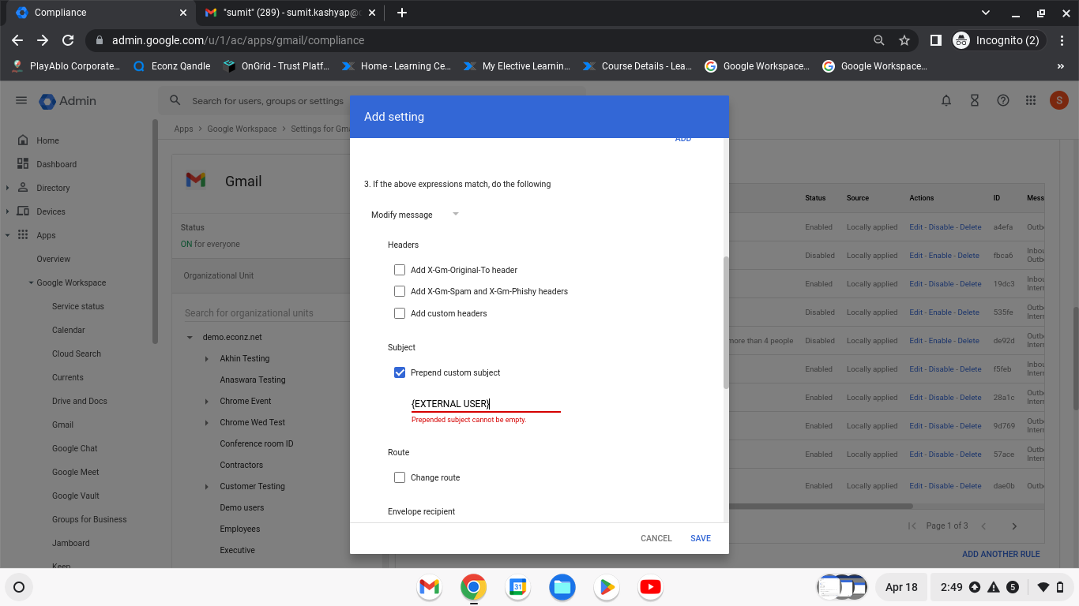Click the Google Admin logo
This screenshot has height=606, width=1079.
coord(68,101)
